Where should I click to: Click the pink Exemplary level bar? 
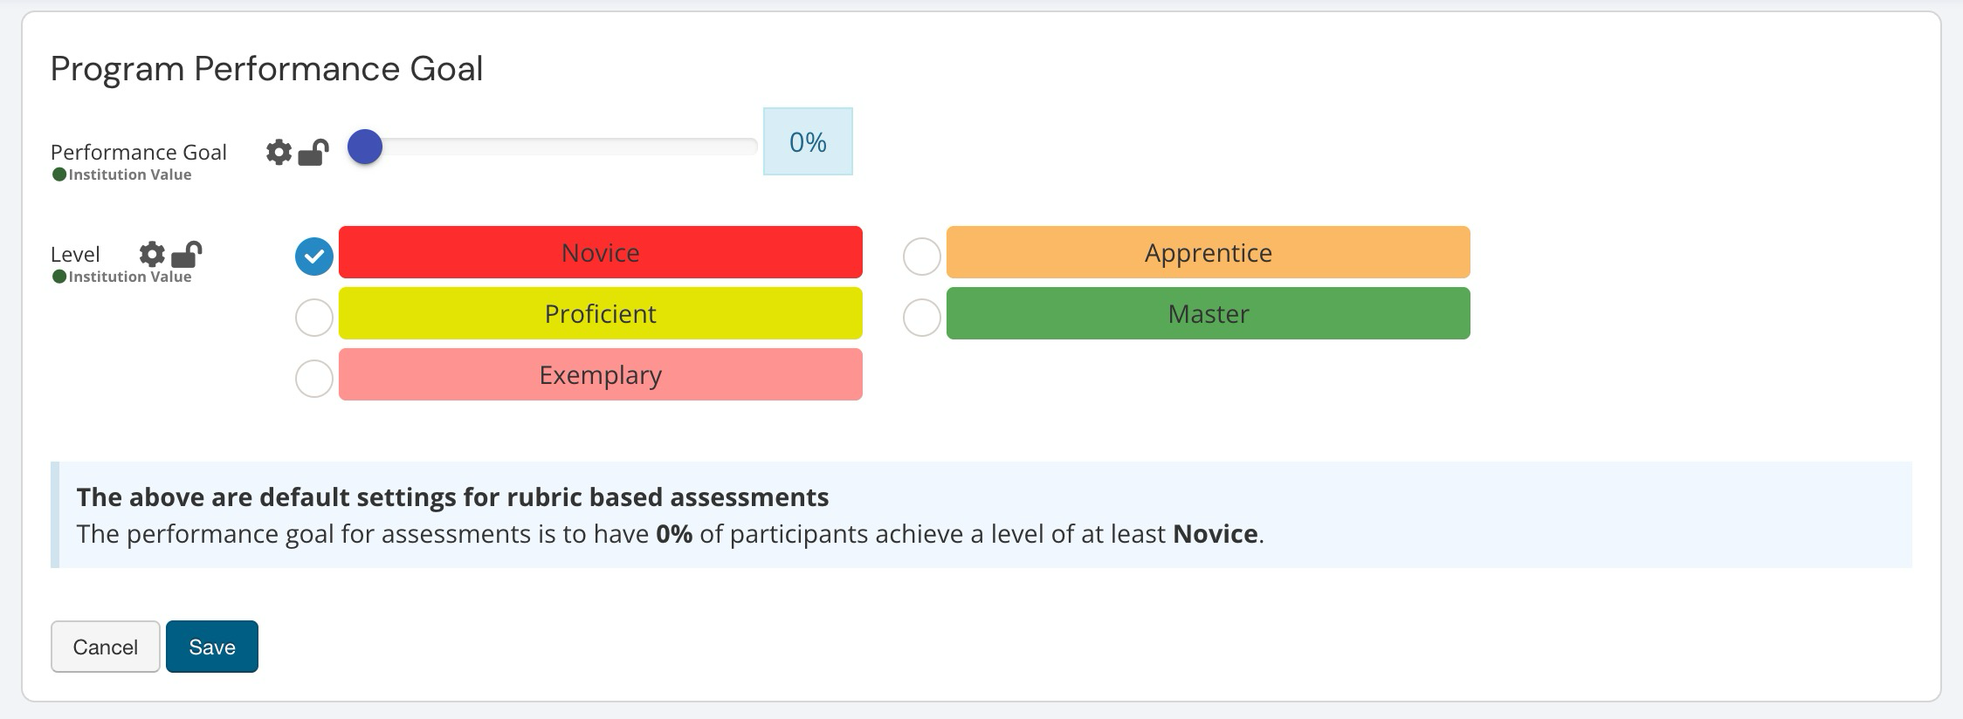(x=600, y=374)
